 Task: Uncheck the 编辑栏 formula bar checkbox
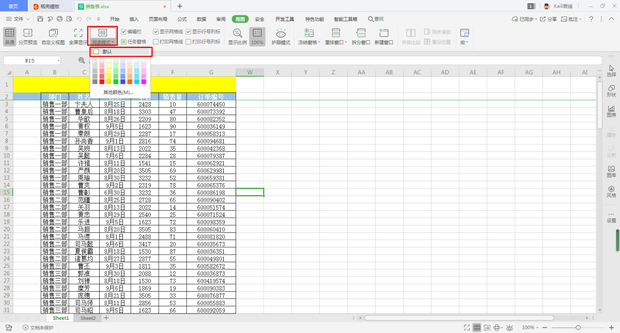[124, 31]
